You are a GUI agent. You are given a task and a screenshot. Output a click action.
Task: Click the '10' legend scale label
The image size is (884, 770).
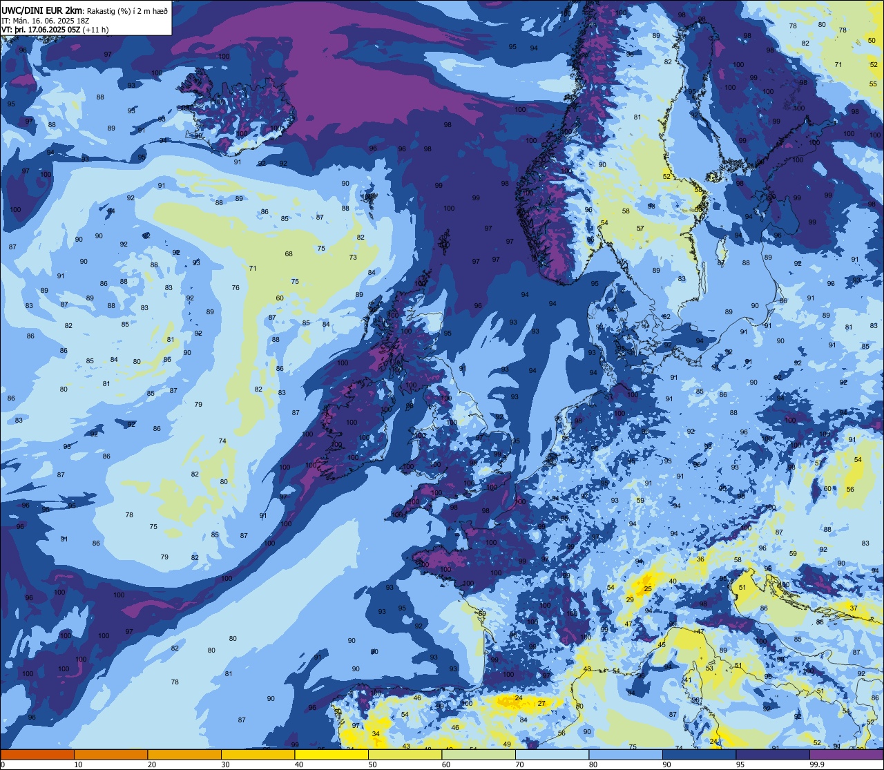(x=78, y=764)
